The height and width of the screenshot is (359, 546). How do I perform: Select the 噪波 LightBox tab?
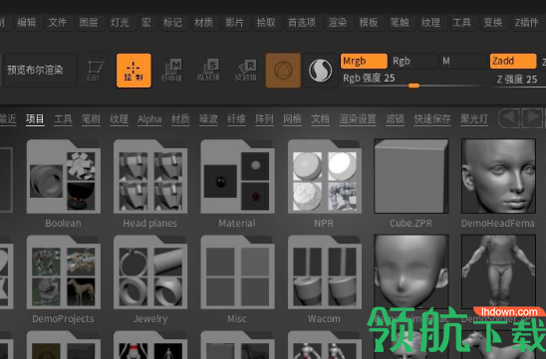point(208,119)
